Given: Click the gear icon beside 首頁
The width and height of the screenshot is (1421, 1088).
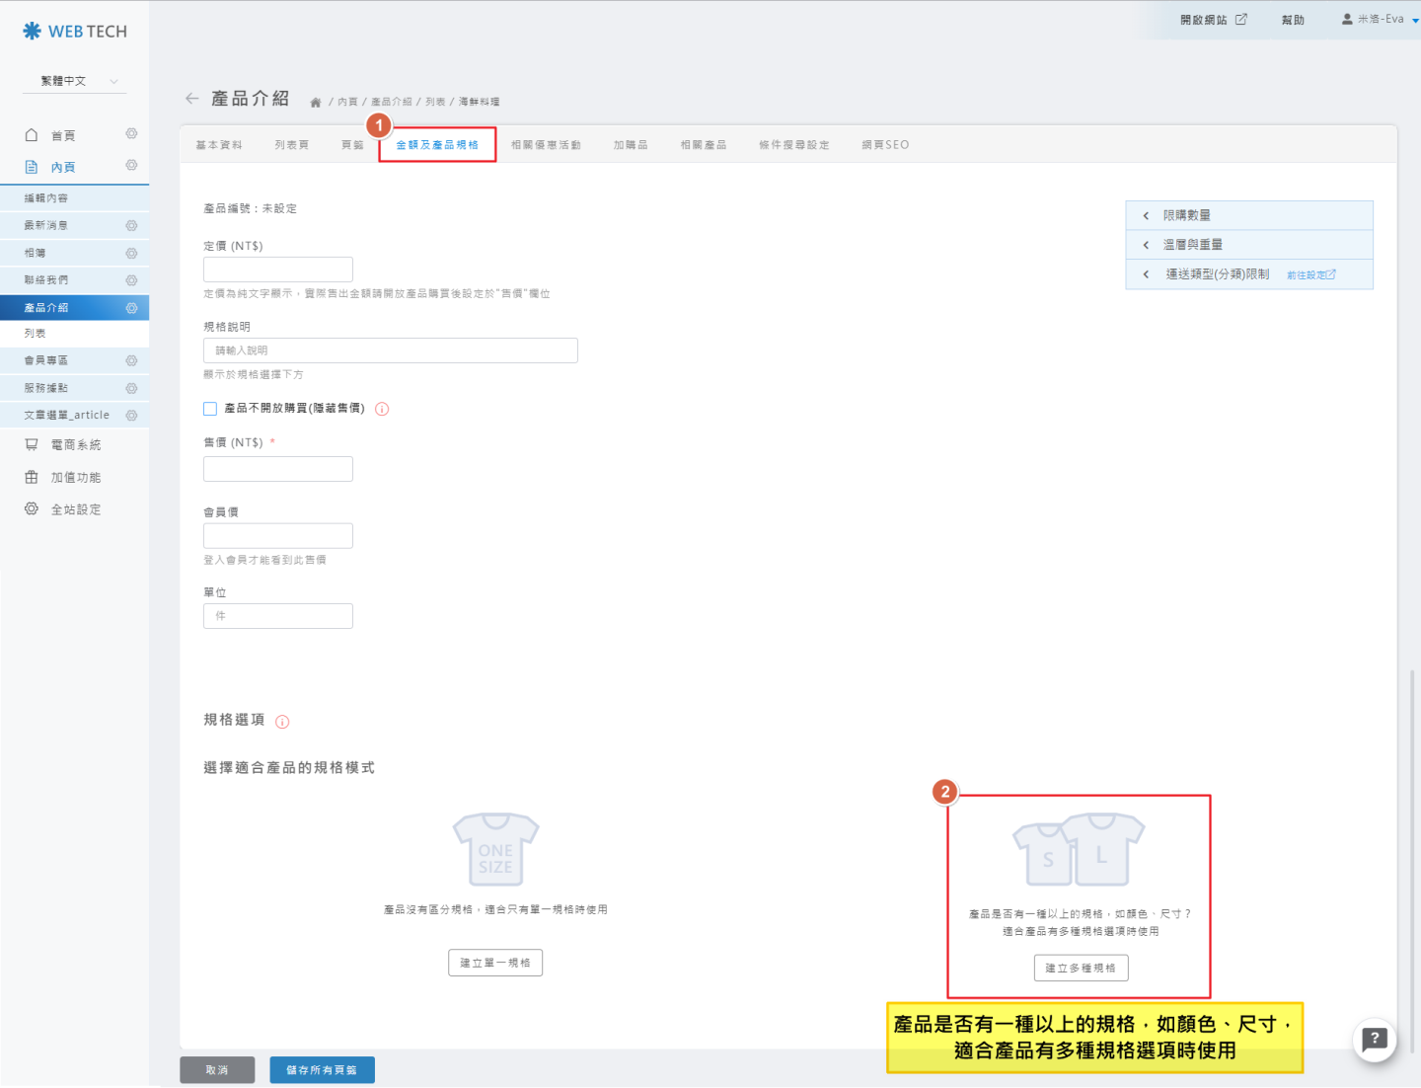Looking at the screenshot, I should (131, 134).
